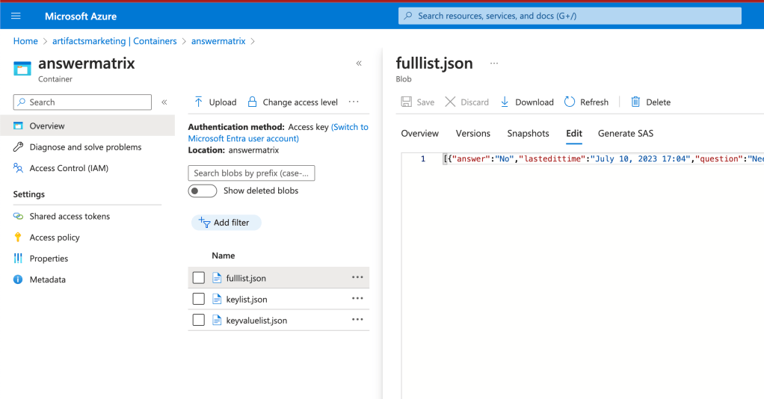Switch to the Snapshots tab
This screenshot has height=399, width=764.
pyautogui.click(x=529, y=134)
